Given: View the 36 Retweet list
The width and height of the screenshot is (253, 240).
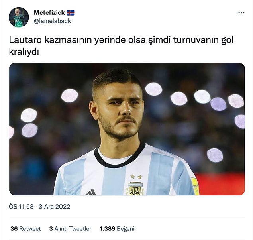Looking at the screenshot, I should (25, 228).
